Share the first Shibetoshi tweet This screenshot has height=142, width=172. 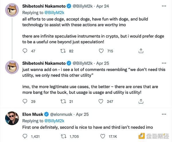(141, 51)
